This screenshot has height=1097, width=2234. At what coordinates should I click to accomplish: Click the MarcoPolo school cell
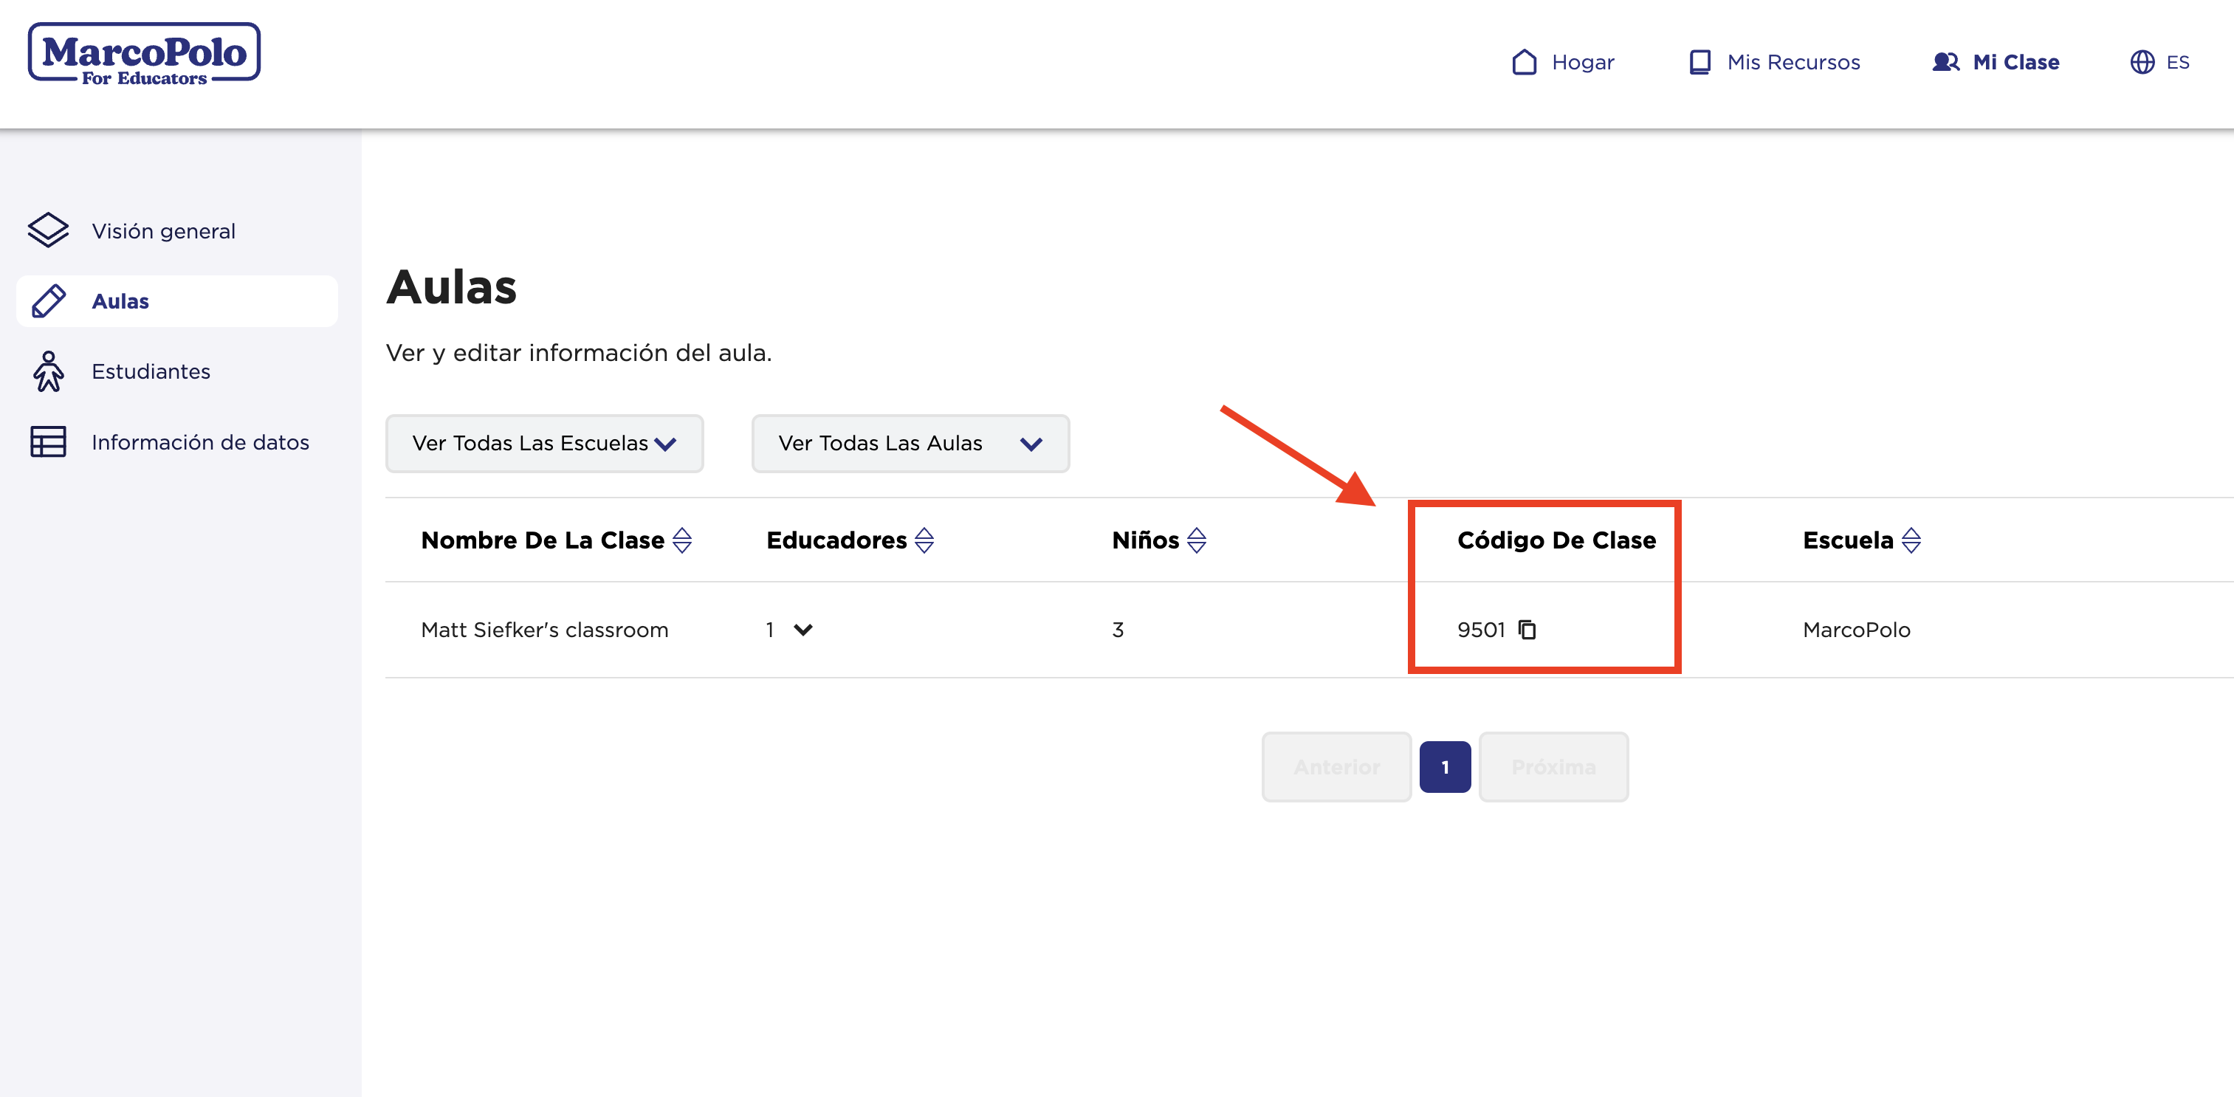click(1857, 630)
